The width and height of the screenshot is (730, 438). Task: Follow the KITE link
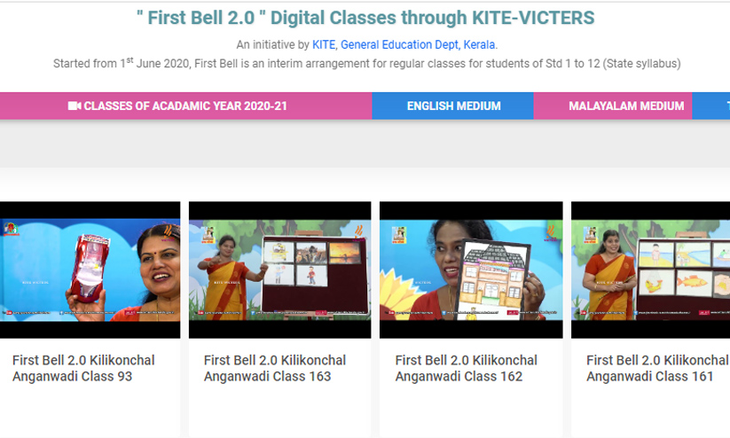(x=324, y=44)
